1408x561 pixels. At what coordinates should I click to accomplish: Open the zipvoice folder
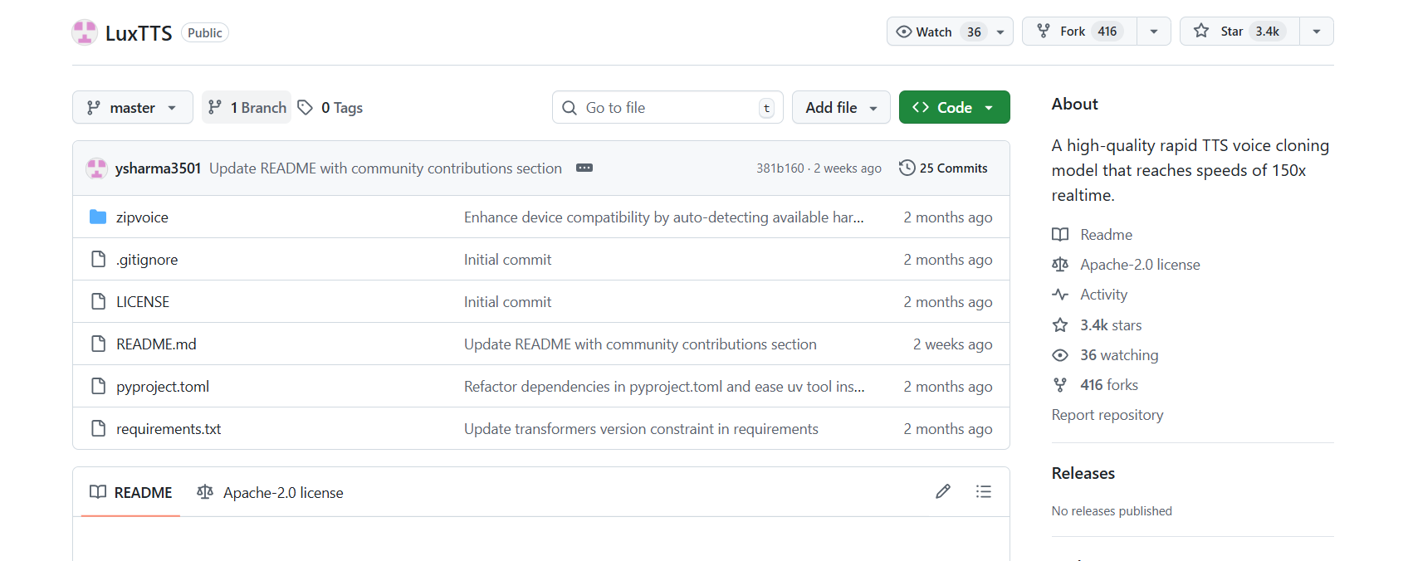click(142, 217)
